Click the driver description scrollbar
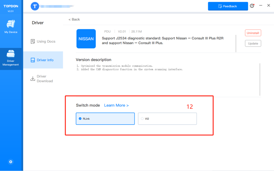274x171 pixels. pyautogui.click(x=236, y=43)
